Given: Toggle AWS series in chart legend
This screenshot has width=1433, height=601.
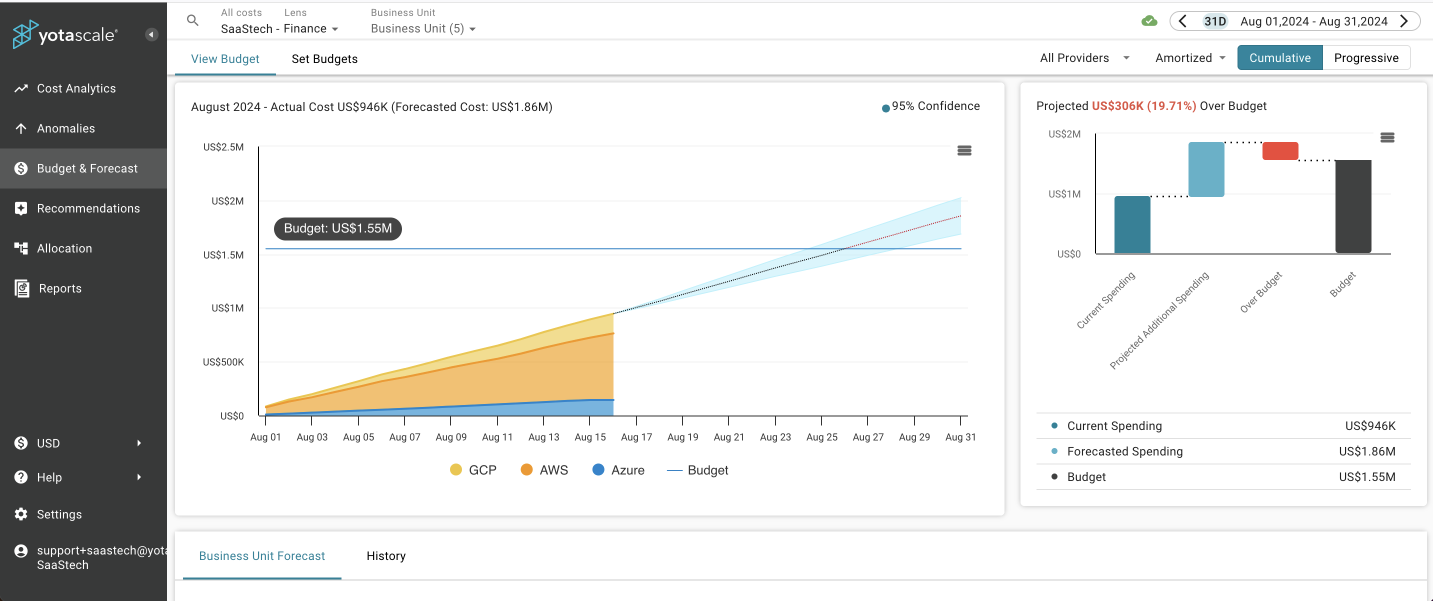Looking at the screenshot, I should [544, 470].
